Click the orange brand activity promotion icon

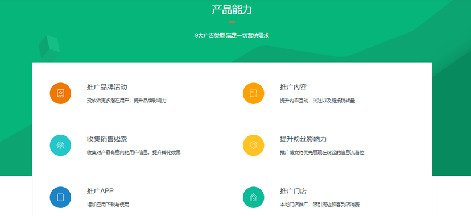coord(60,93)
